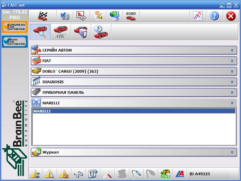Select the car question mark tab

tap(101, 32)
